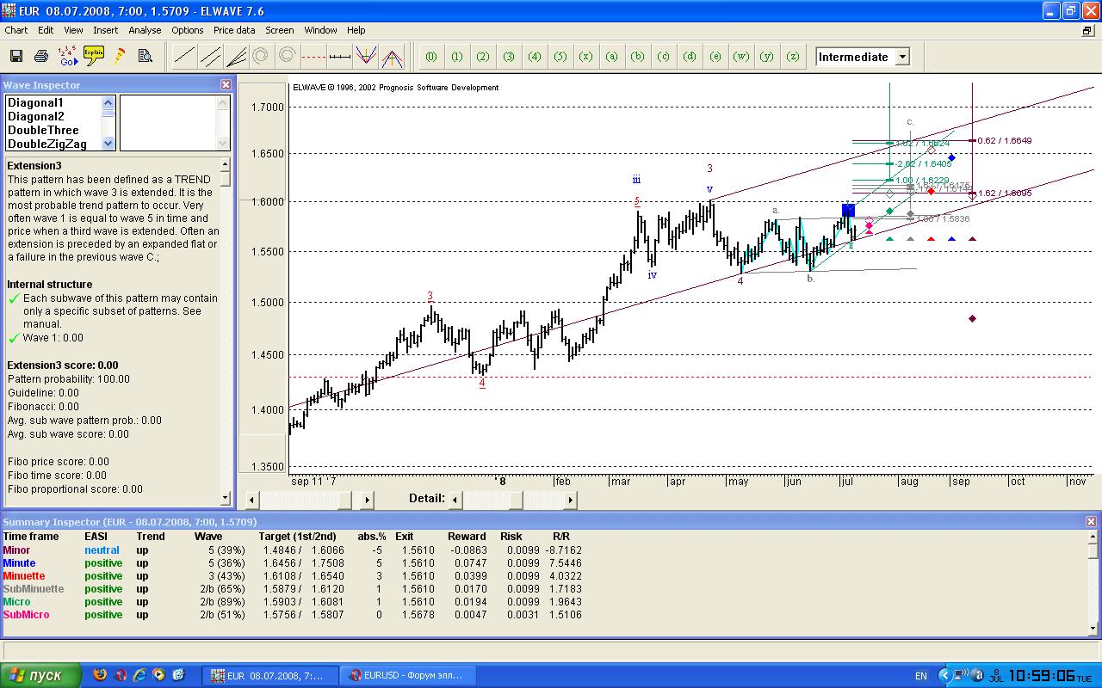Open the Options menu
The height and width of the screenshot is (688, 1102).
pyautogui.click(x=188, y=30)
